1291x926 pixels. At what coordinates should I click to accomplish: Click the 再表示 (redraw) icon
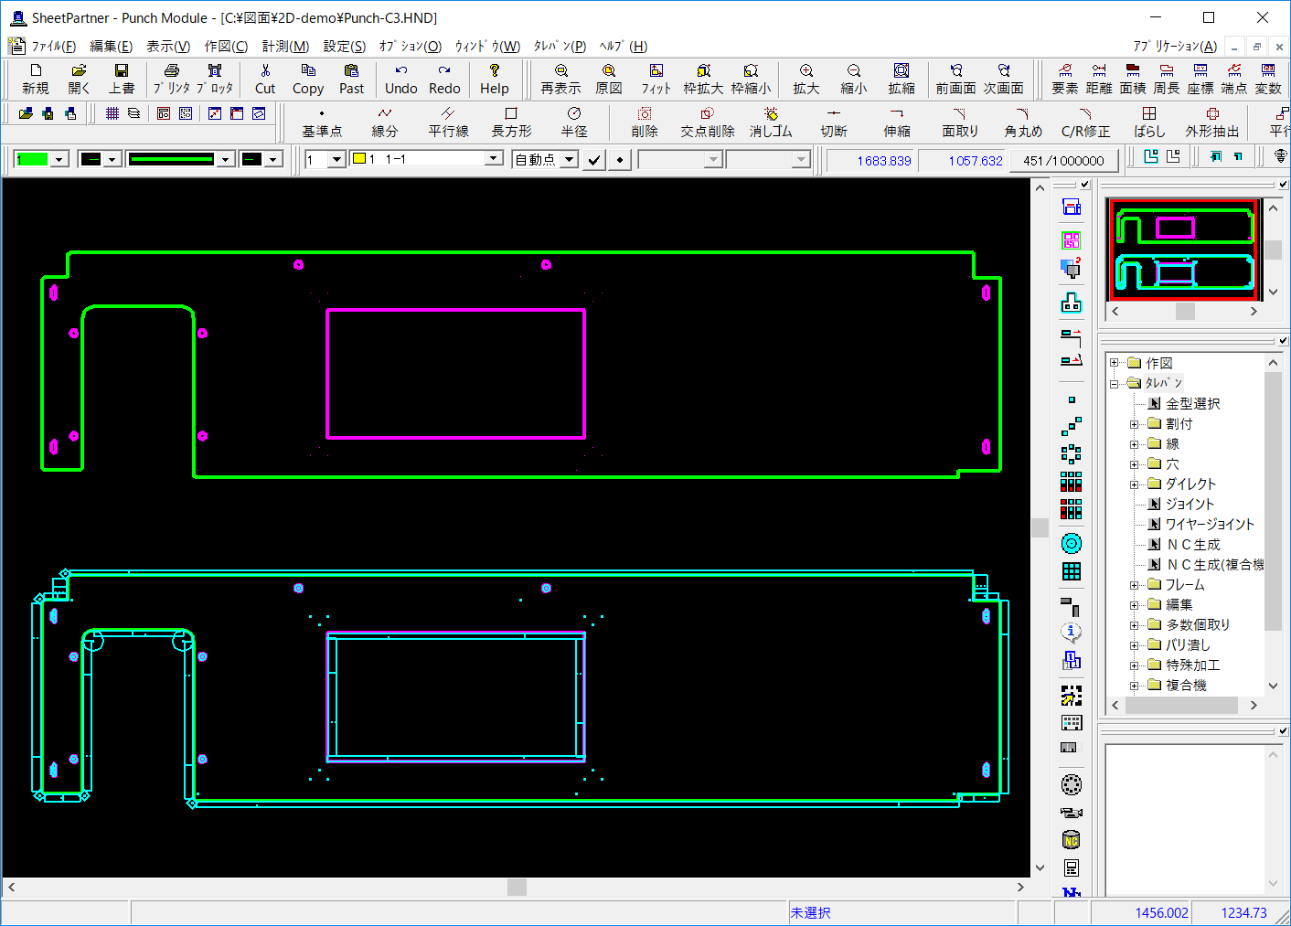tap(560, 80)
